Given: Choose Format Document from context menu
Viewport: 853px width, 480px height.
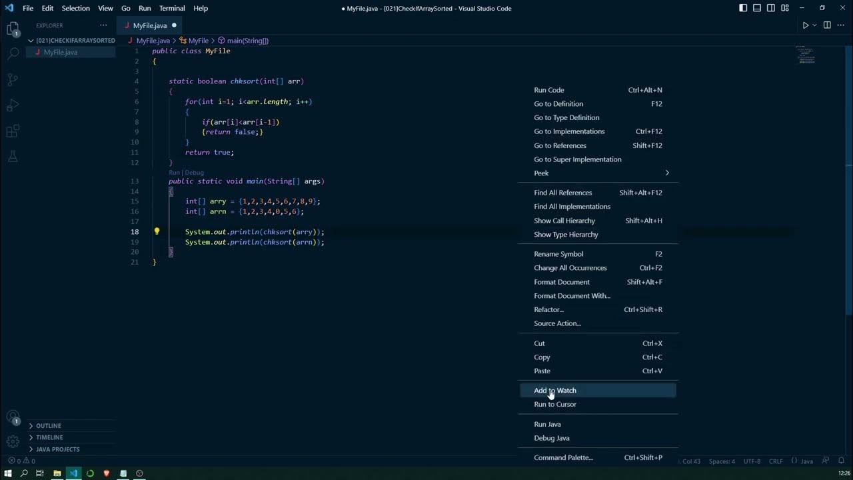Looking at the screenshot, I should coord(598,282).
